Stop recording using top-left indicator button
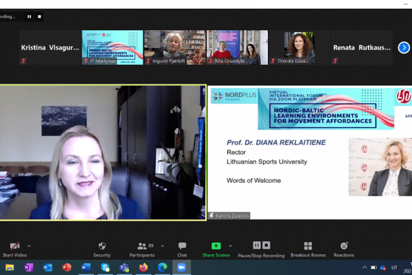Image resolution: width=412 pixels, height=275 pixels. (39, 16)
